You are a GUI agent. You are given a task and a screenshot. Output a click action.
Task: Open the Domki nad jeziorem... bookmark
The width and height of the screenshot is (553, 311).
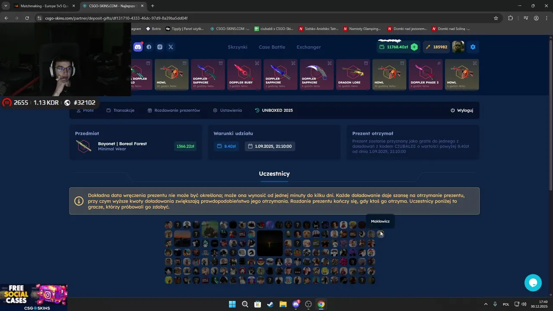pyautogui.click(x=407, y=29)
